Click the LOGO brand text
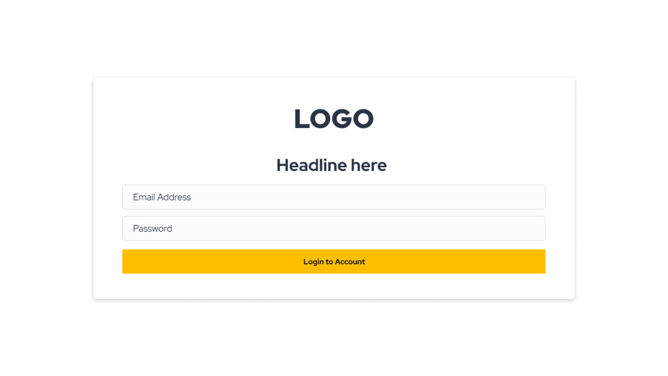Viewport: 668px width, 376px height. tap(333, 119)
